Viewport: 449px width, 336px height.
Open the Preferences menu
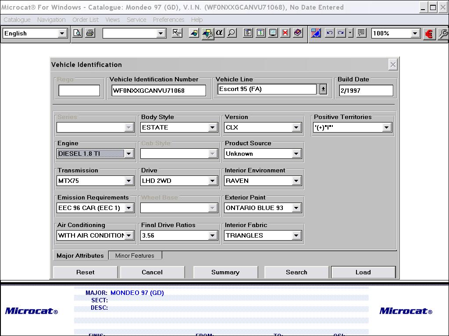tap(168, 20)
